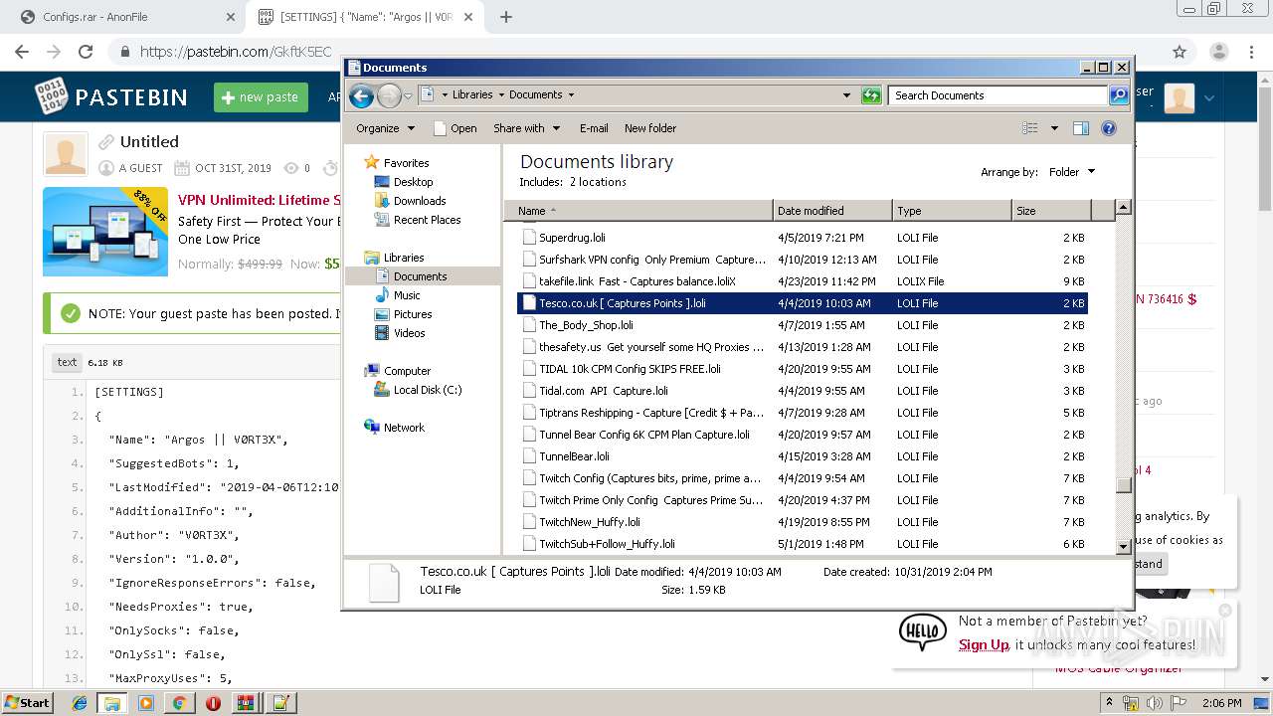
Task: Click the media player icon in taskbar
Action: tap(146, 703)
